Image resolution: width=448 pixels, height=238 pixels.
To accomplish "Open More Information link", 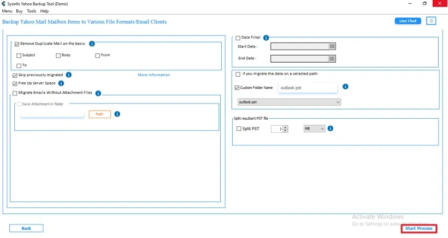I will [154, 75].
